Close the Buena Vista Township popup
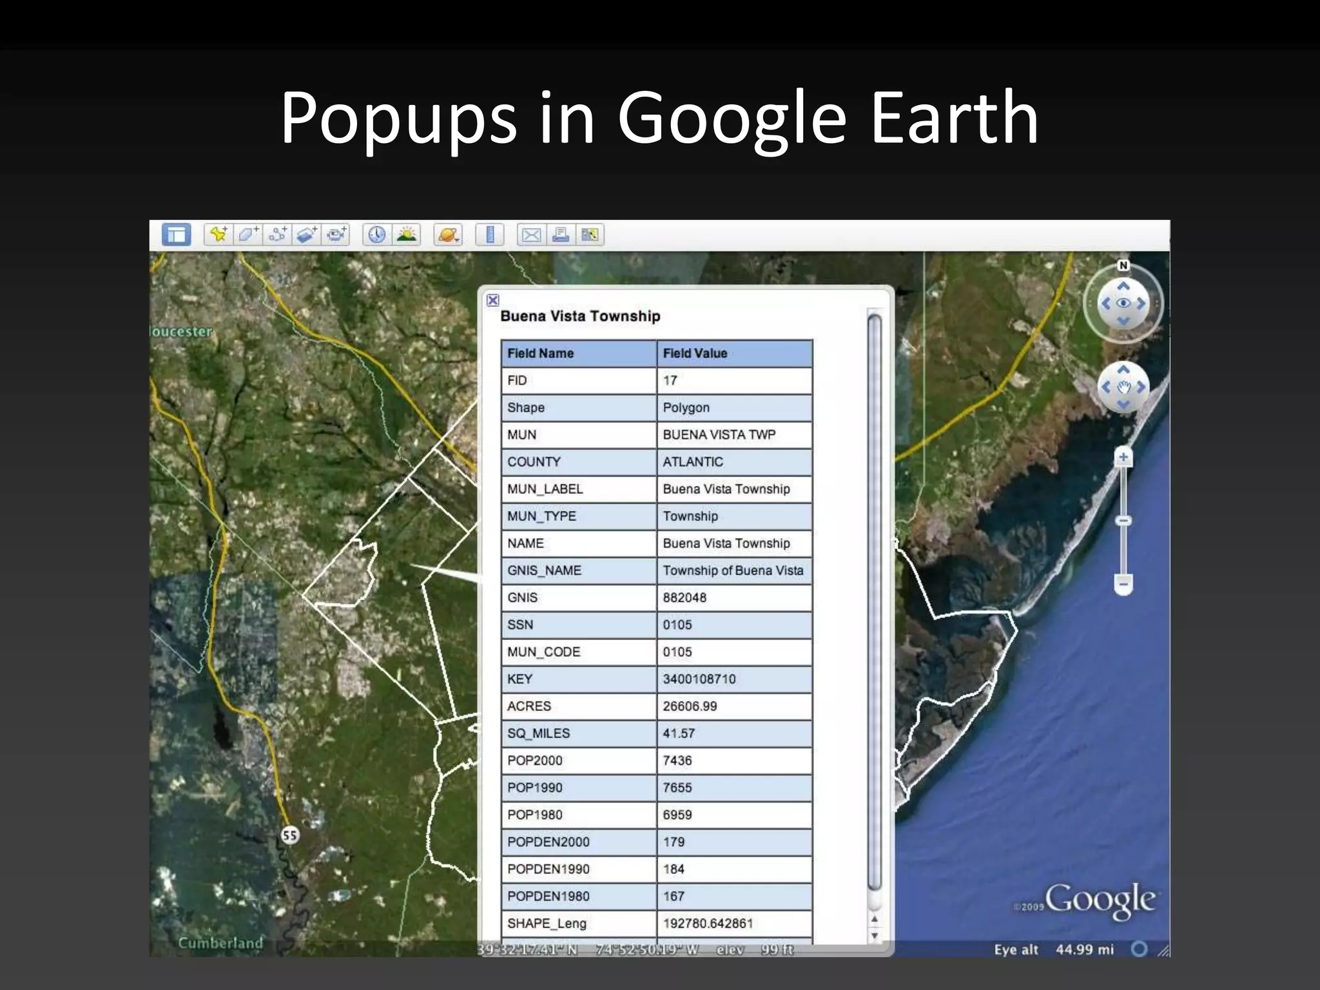 point(493,300)
